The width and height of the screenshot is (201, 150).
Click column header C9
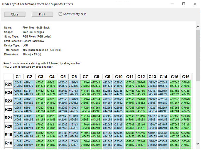coord(108,77)
